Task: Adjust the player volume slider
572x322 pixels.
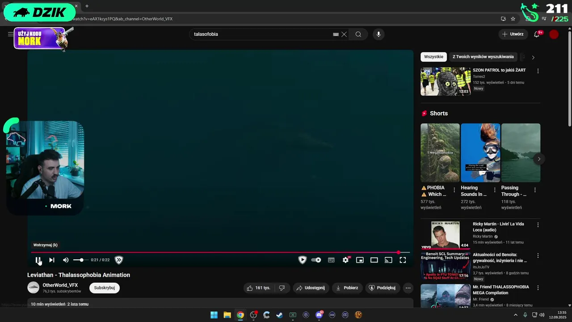Action: click(81, 260)
